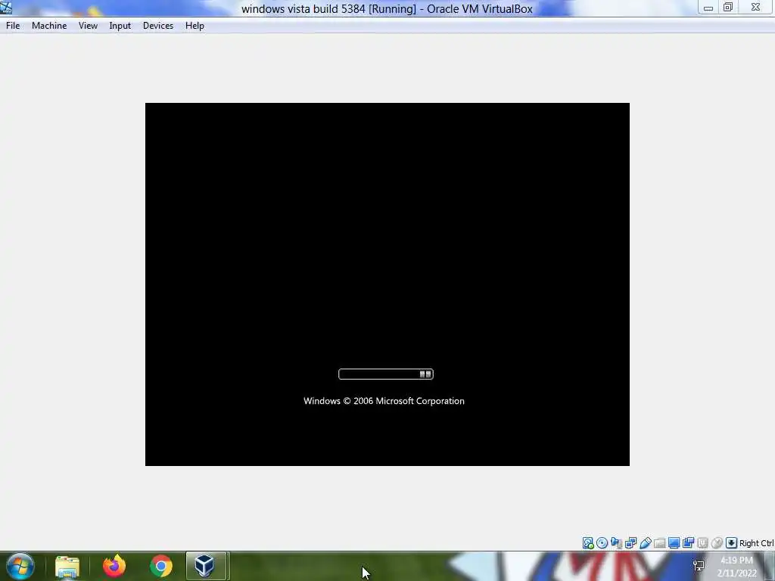The image size is (775, 581).
Task: Open the Help menu
Action: point(195,26)
